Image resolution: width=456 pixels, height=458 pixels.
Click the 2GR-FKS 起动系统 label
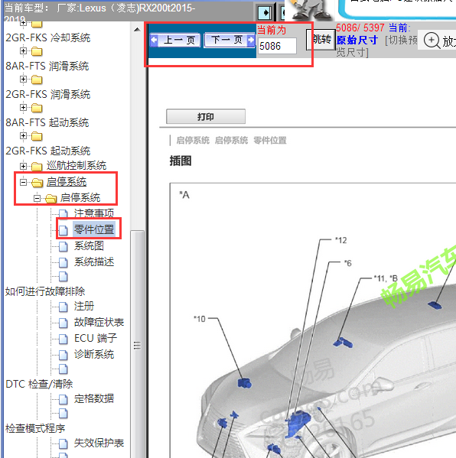(x=48, y=151)
